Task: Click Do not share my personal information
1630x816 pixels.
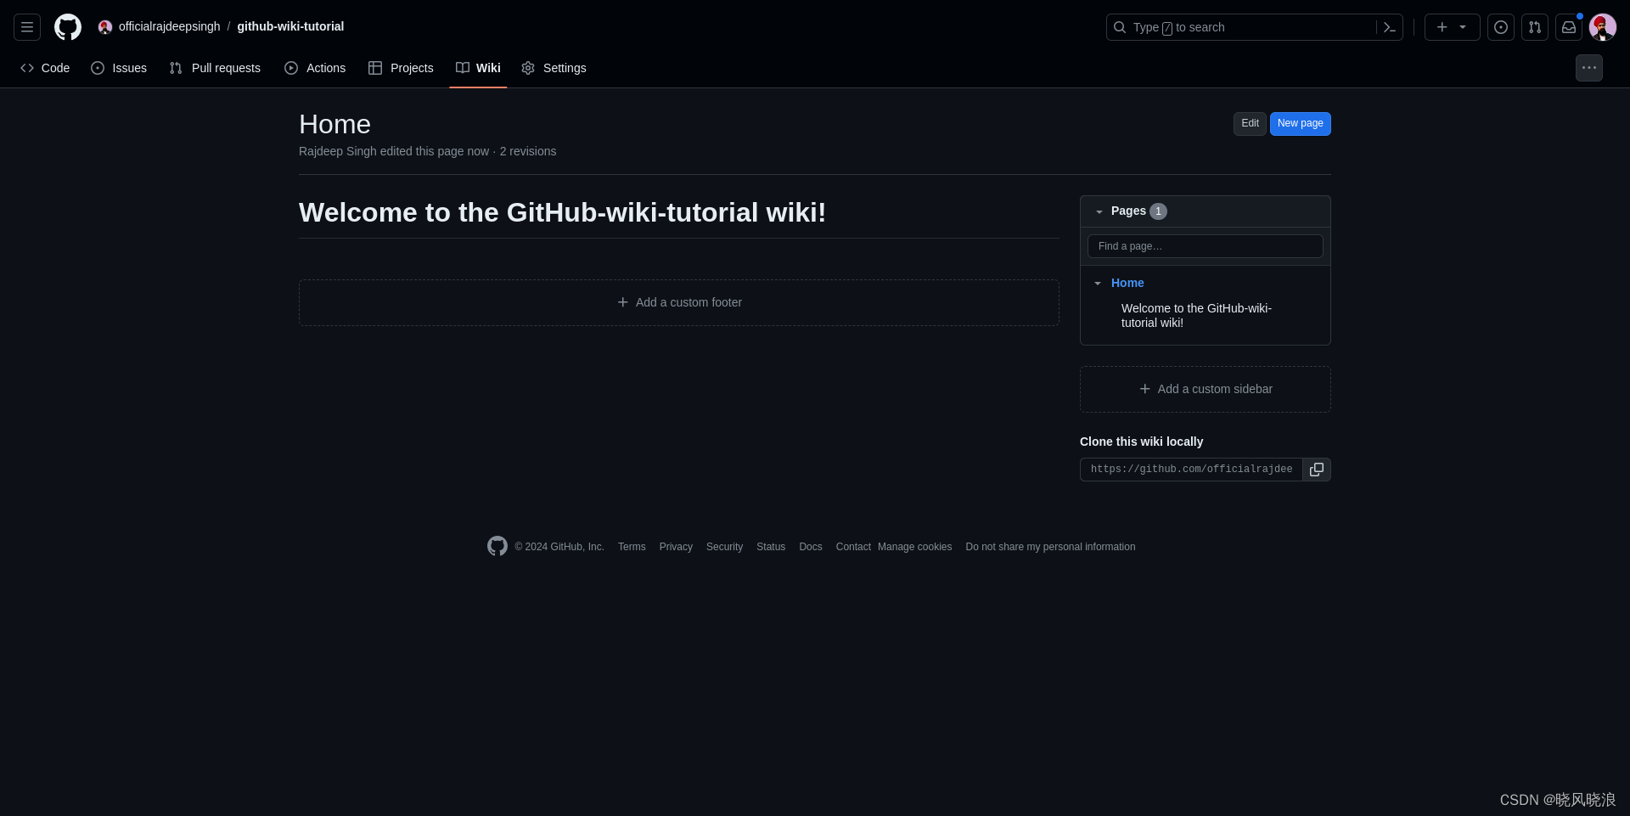Action: coord(1050,547)
